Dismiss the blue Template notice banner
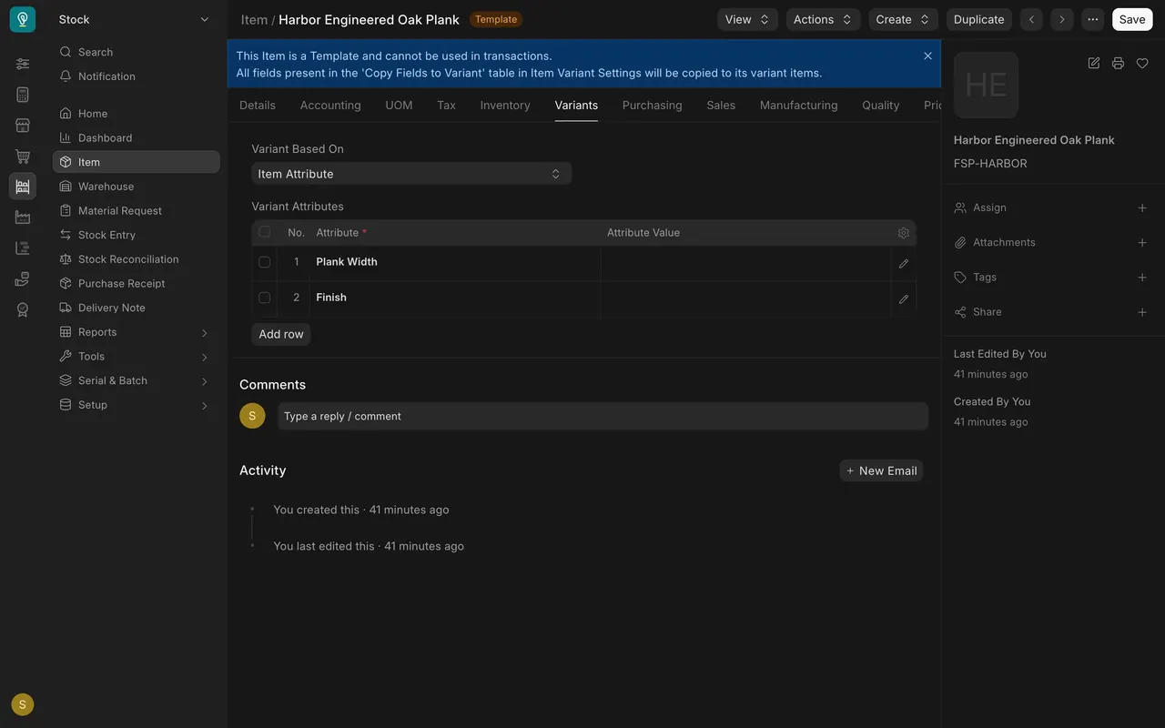Image resolution: width=1165 pixels, height=728 pixels. 928,56
